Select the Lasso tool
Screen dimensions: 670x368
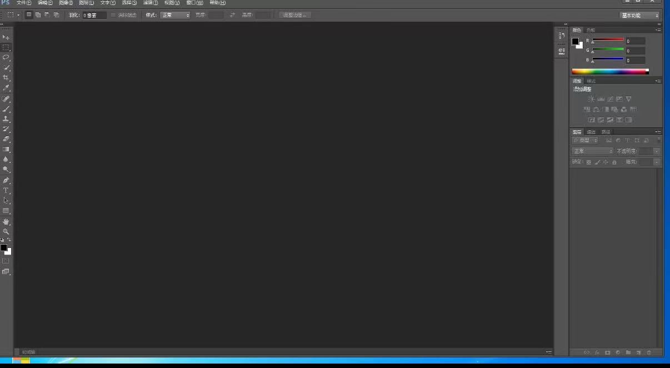pos(6,57)
